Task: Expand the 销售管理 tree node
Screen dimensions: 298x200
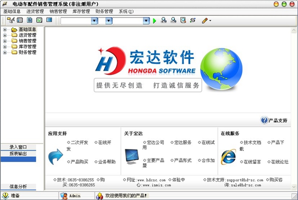Action: tap(5, 41)
